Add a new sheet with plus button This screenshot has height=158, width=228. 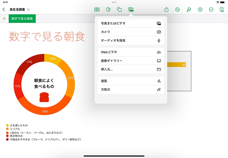[4, 19]
